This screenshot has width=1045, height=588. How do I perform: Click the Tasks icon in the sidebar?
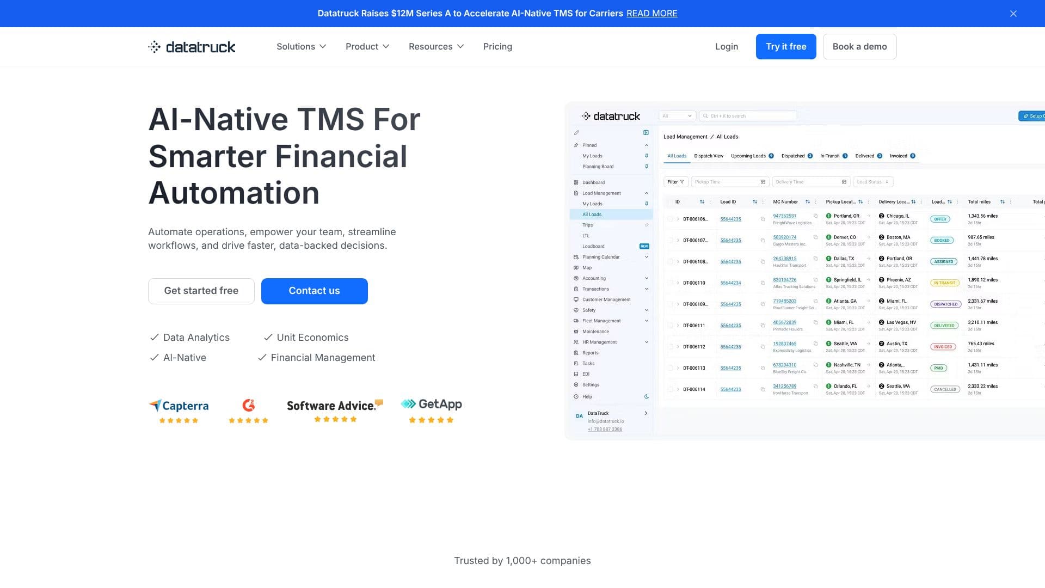pyautogui.click(x=576, y=364)
